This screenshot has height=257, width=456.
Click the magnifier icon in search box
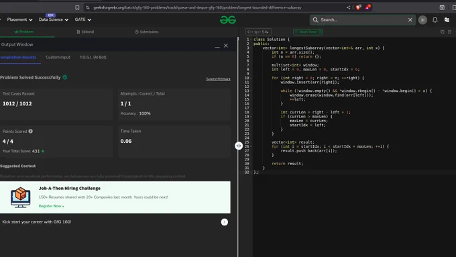click(315, 19)
